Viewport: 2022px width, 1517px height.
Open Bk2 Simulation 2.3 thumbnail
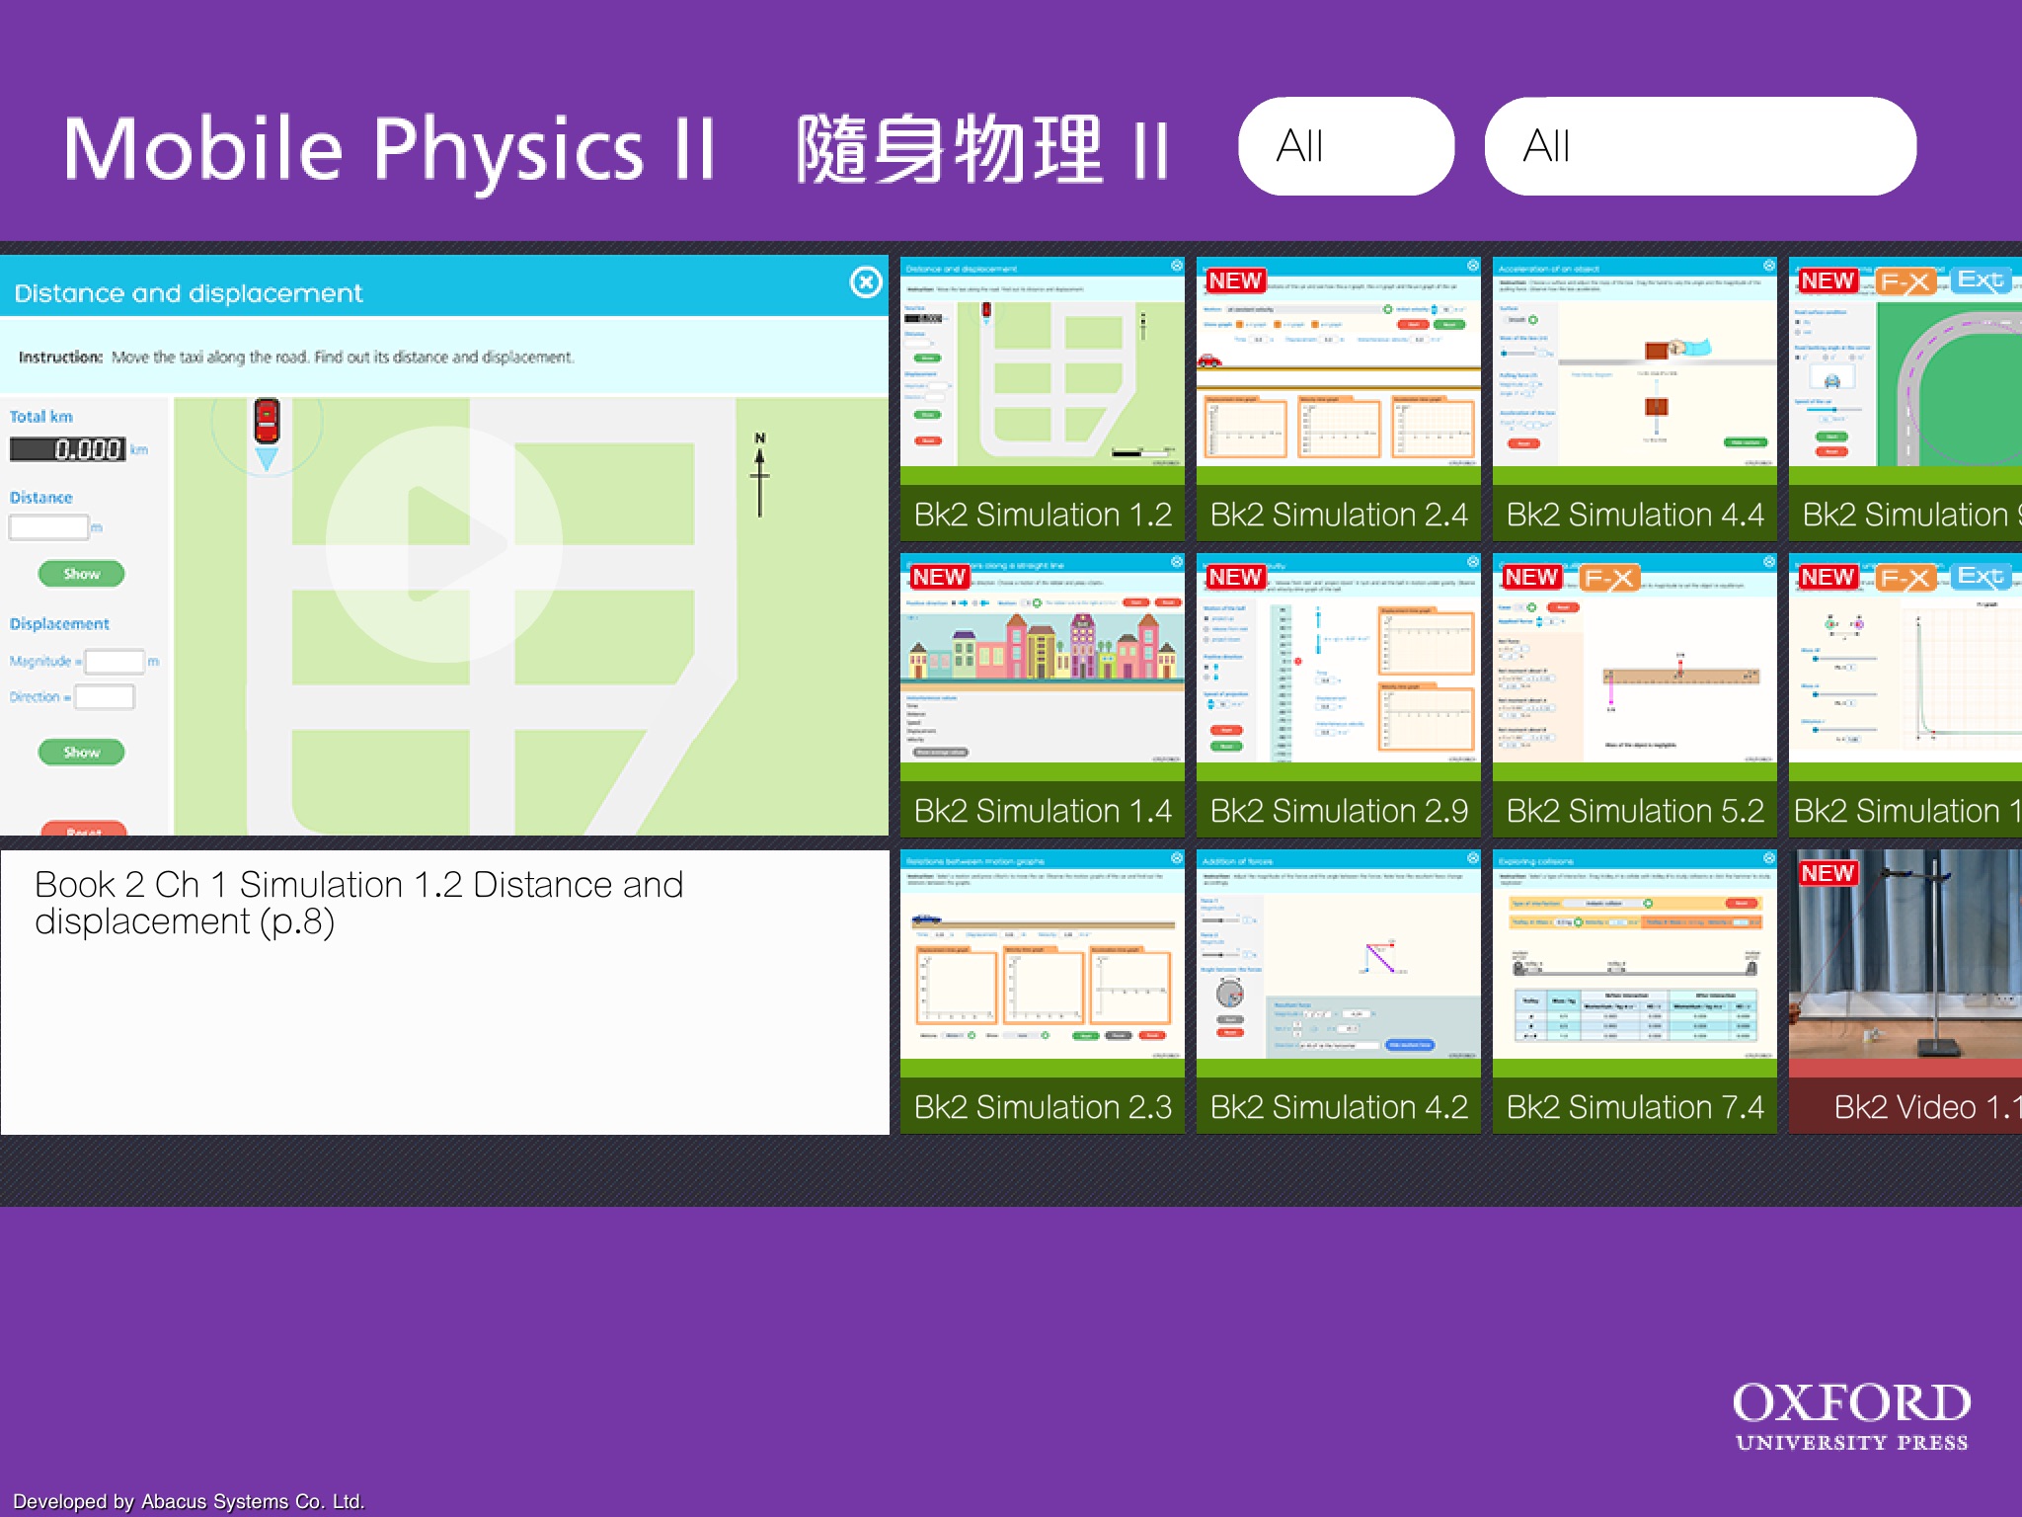[1042, 991]
